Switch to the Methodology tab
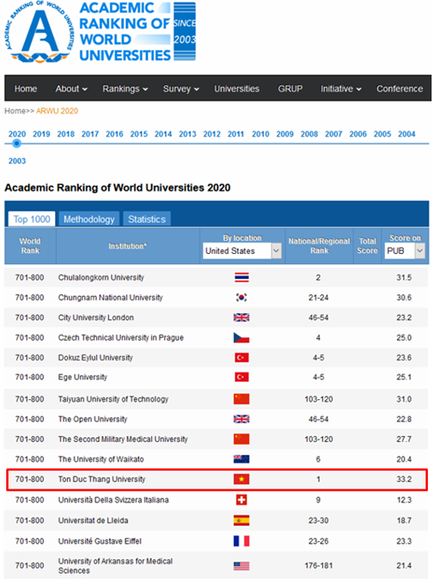Screen dimensions: 434x579 pos(89,219)
